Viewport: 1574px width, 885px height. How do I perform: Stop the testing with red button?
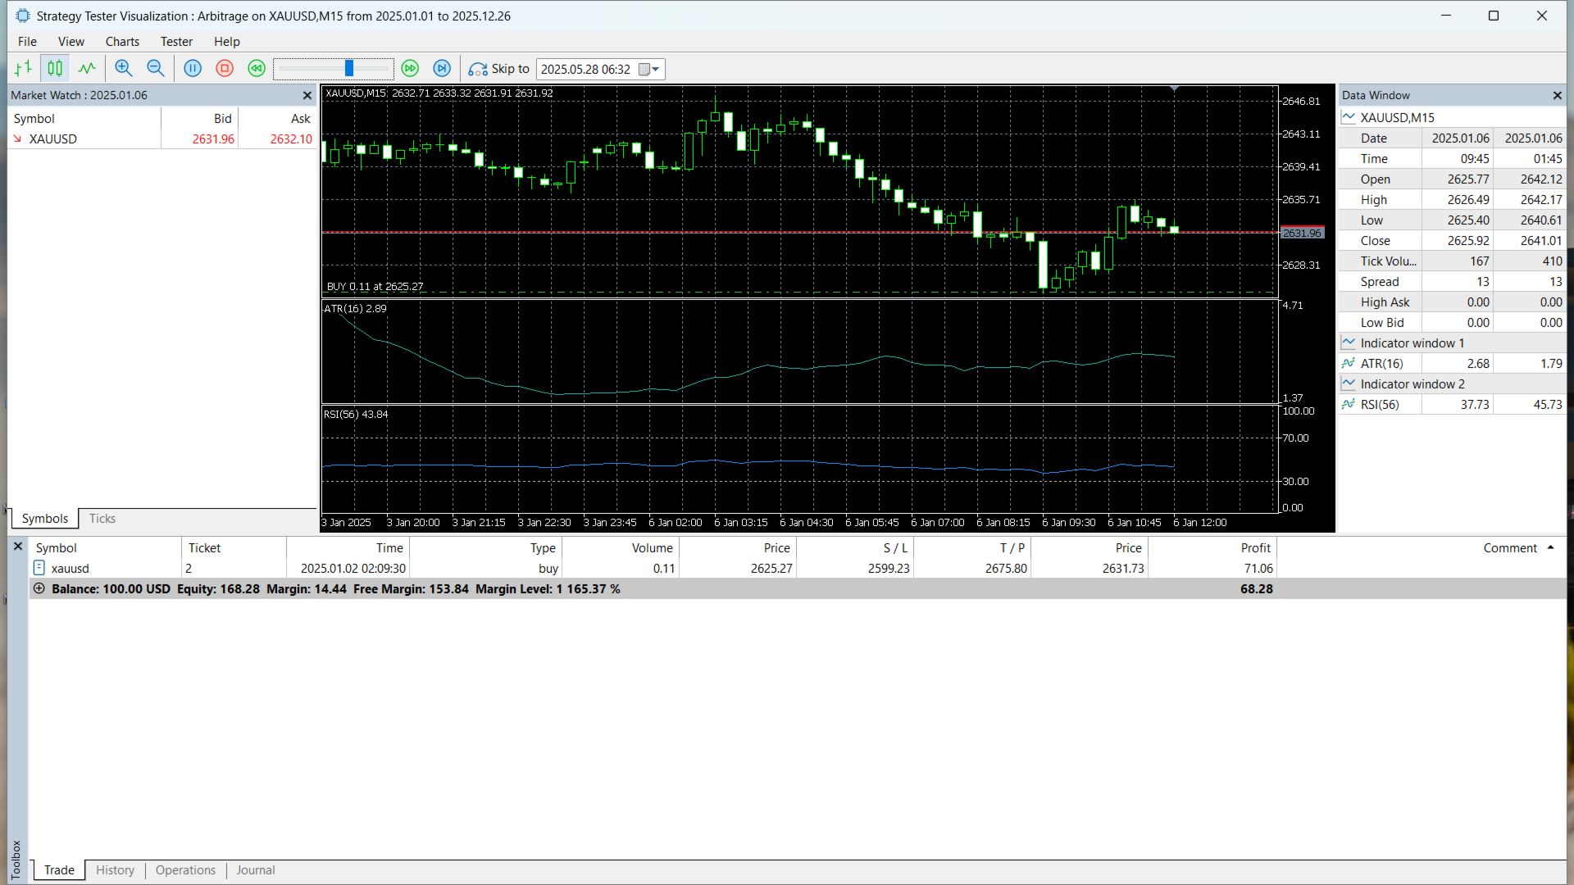point(225,69)
